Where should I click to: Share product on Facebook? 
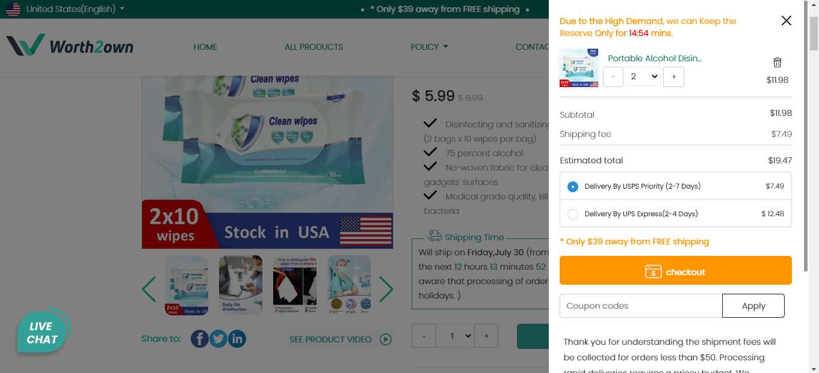point(200,339)
